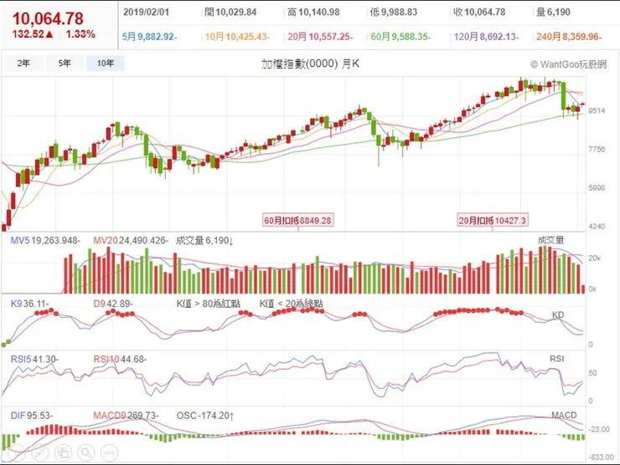Click the MV20 24,490.426 volume average

click(131, 240)
